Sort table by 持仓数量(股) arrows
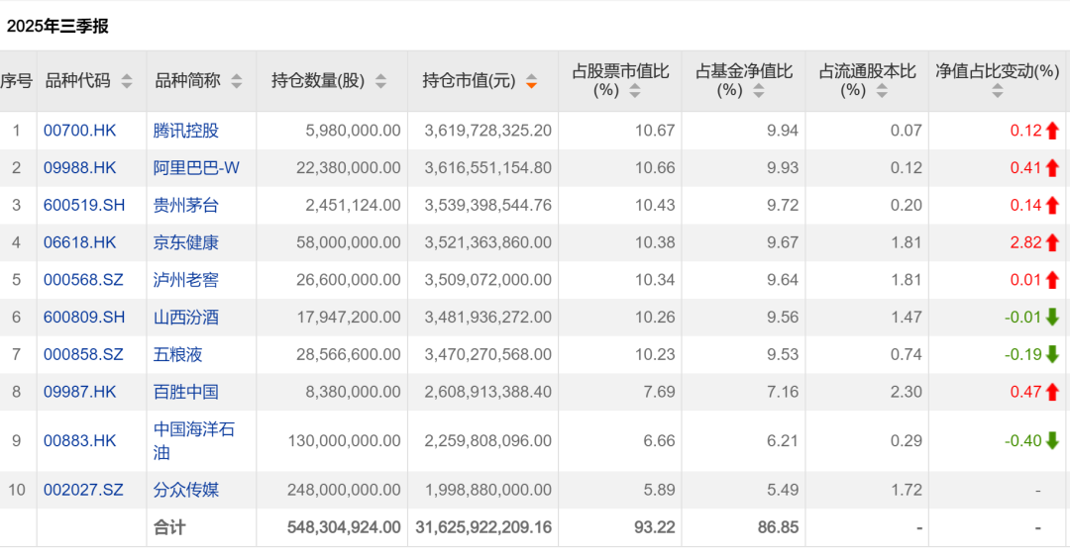Image resolution: width=1070 pixels, height=556 pixels. [x=381, y=82]
